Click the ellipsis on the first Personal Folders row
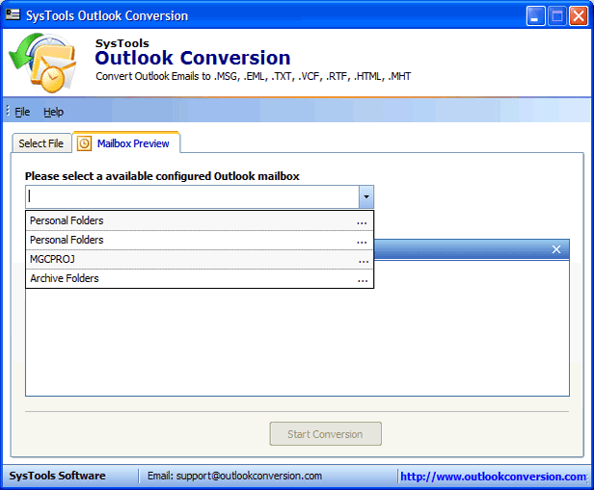Viewport: 594px width, 490px height. point(363,221)
